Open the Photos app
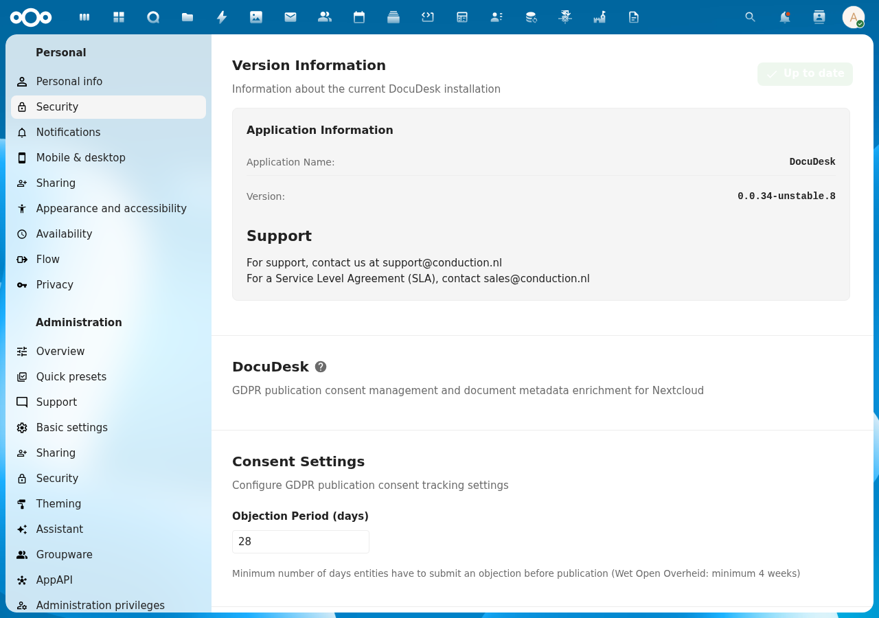The image size is (879, 618). (x=256, y=17)
